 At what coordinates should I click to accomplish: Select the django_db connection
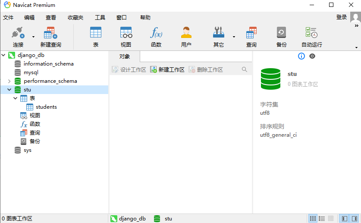pos(31,55)
